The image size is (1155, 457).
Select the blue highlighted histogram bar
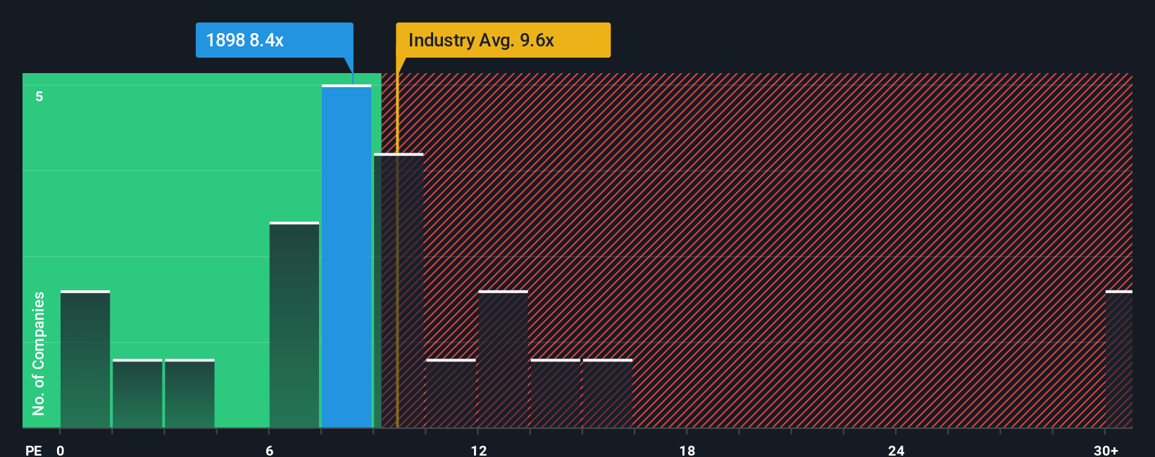click(x=346, y=256)
